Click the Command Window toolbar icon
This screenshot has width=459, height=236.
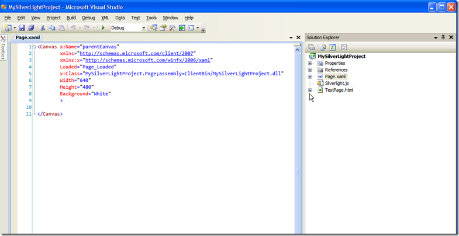[x=191, y=28]
